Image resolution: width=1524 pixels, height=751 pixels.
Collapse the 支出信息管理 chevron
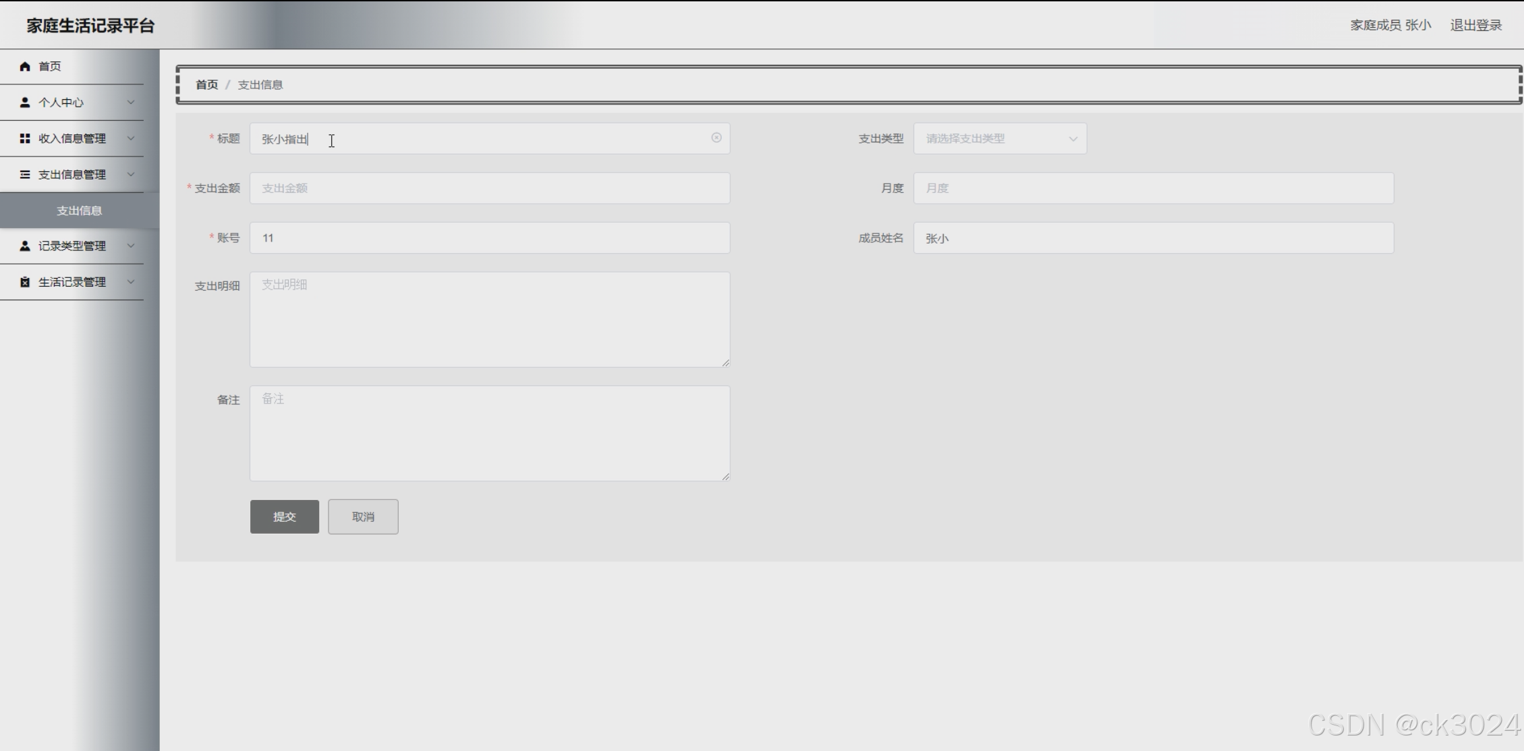(131, 175)
